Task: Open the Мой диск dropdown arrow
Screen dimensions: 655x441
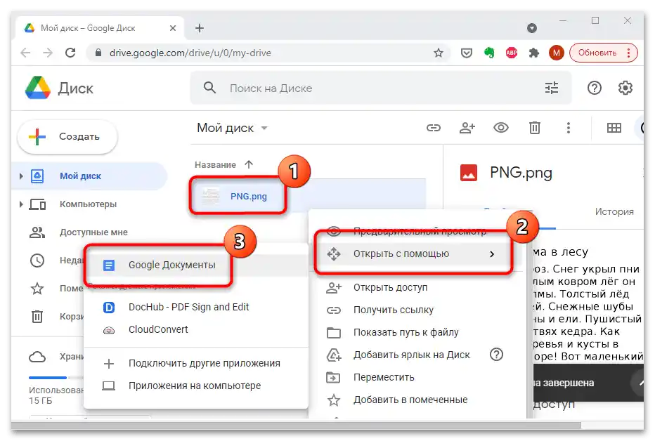Action: coord(264,128)
